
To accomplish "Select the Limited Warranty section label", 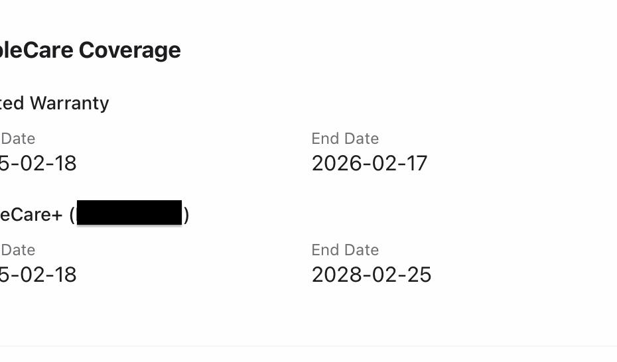I will point(54,103).
